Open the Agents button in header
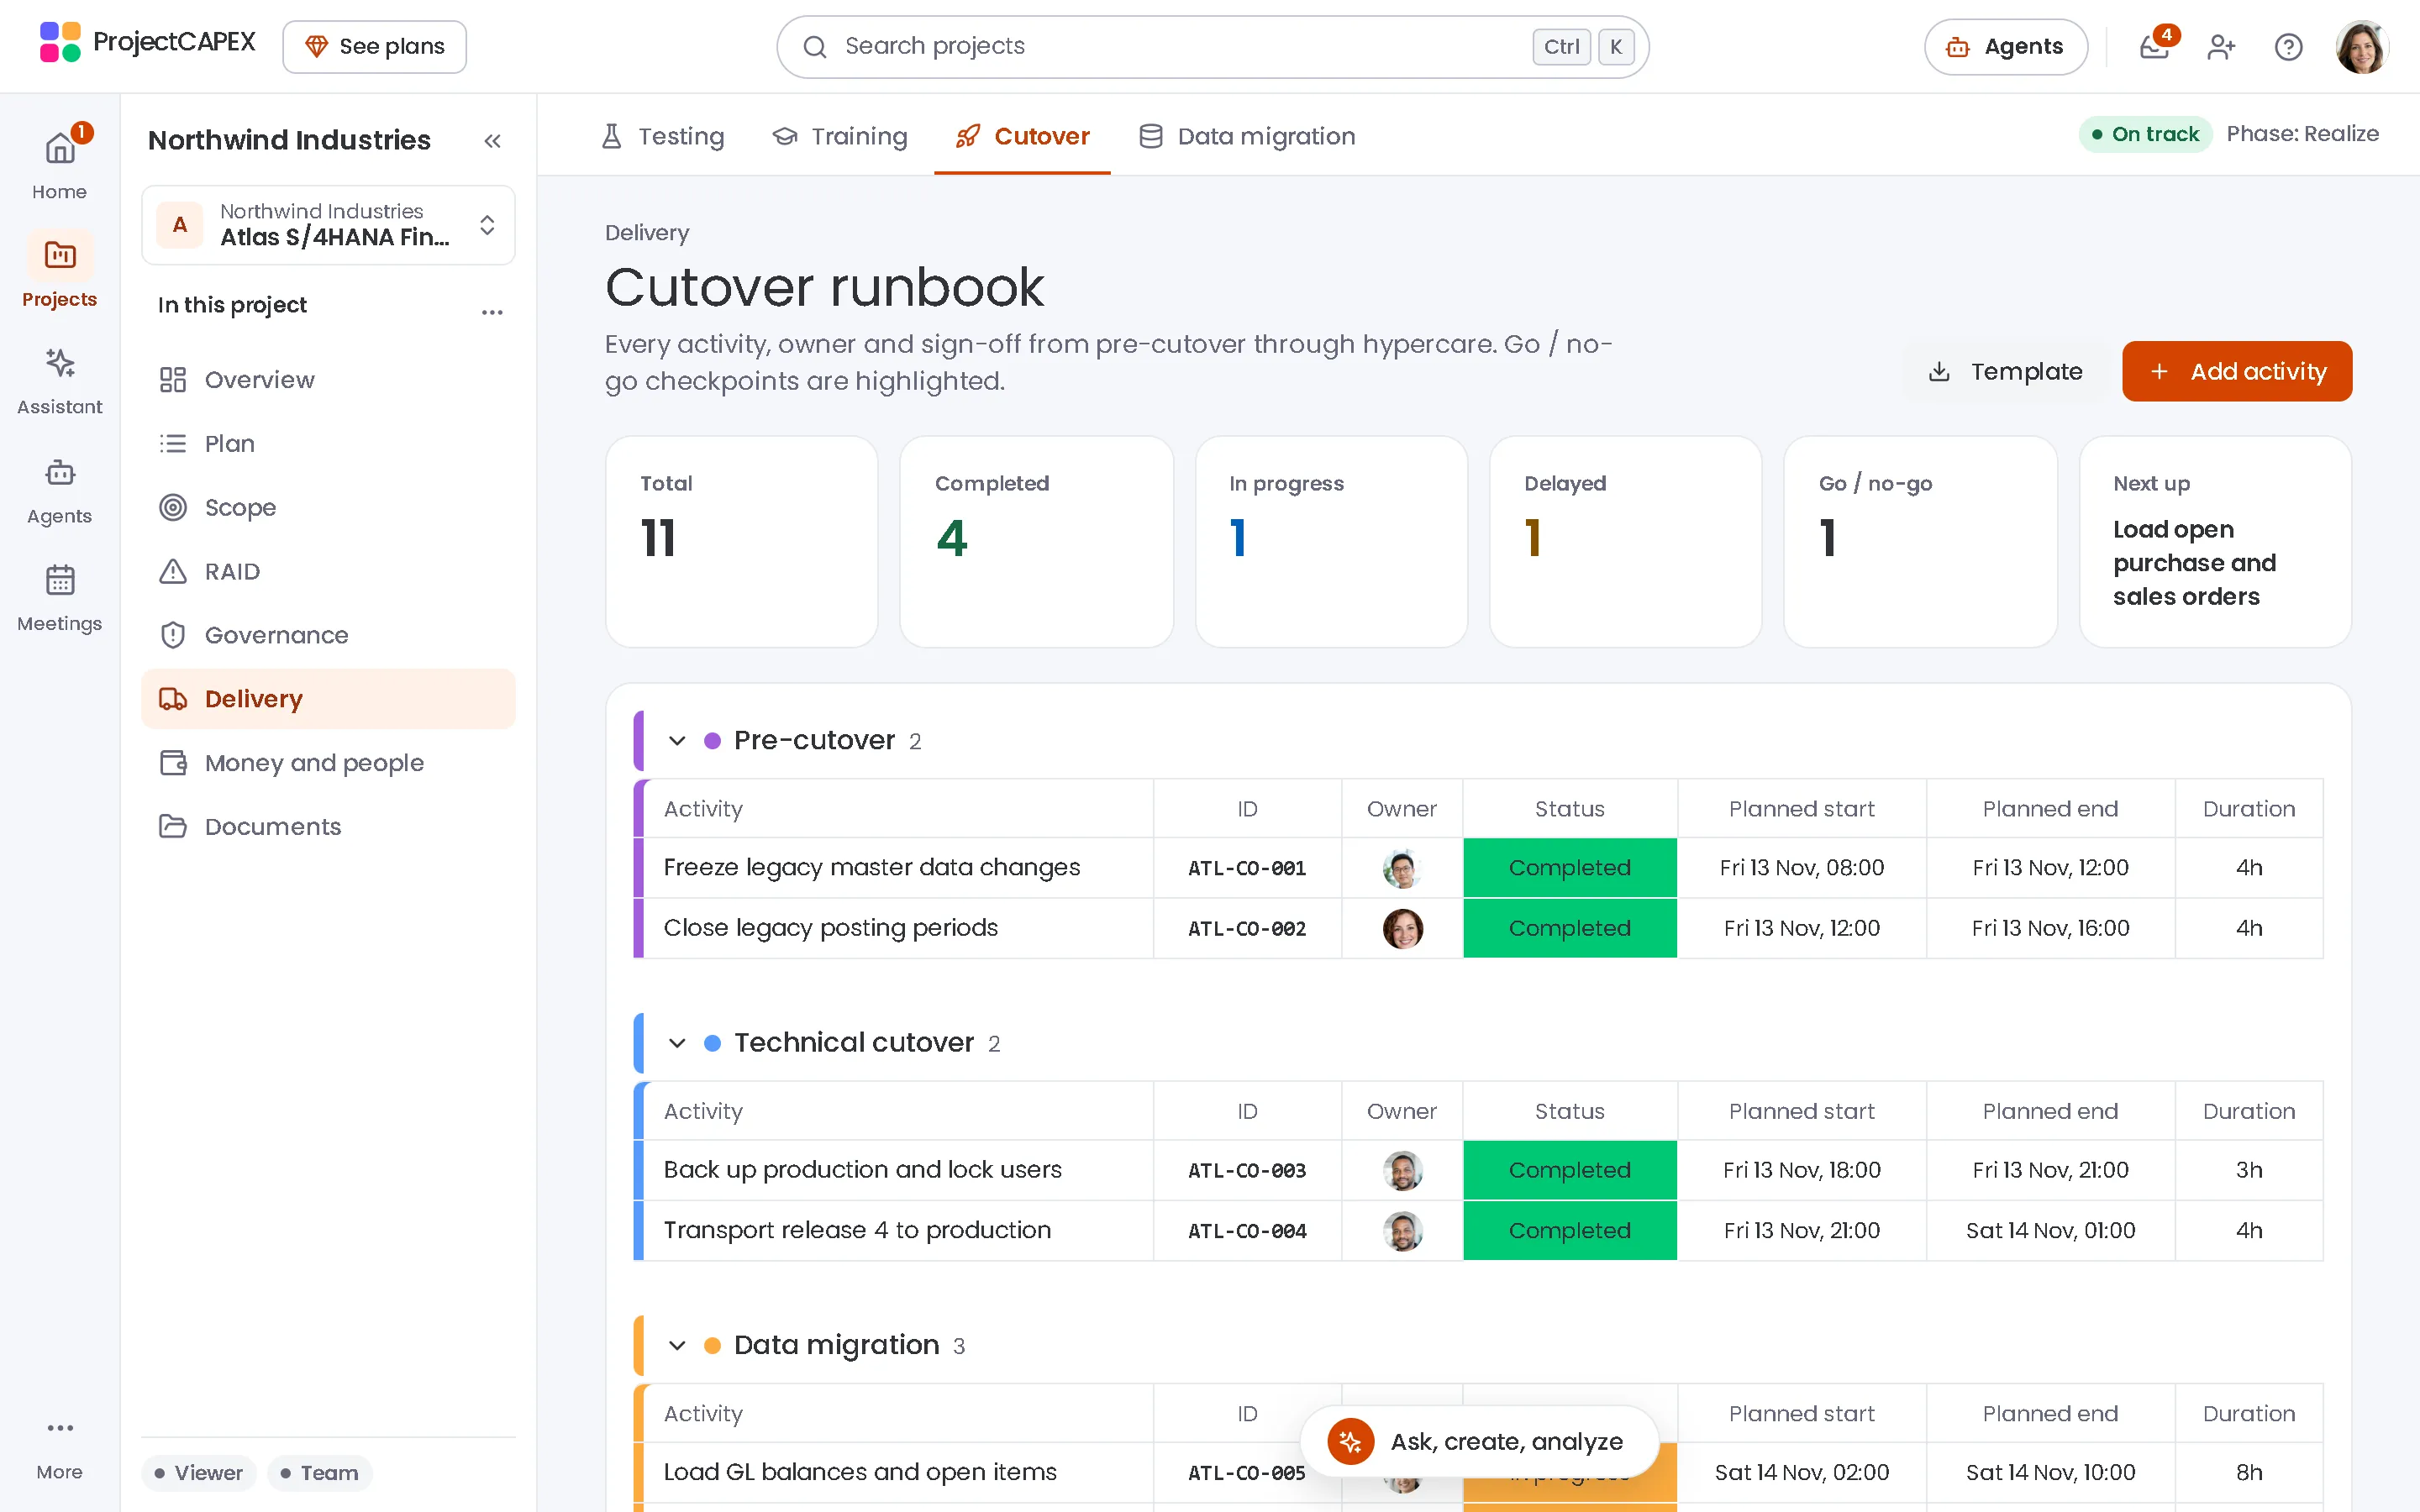 (x=2005, y=47)
